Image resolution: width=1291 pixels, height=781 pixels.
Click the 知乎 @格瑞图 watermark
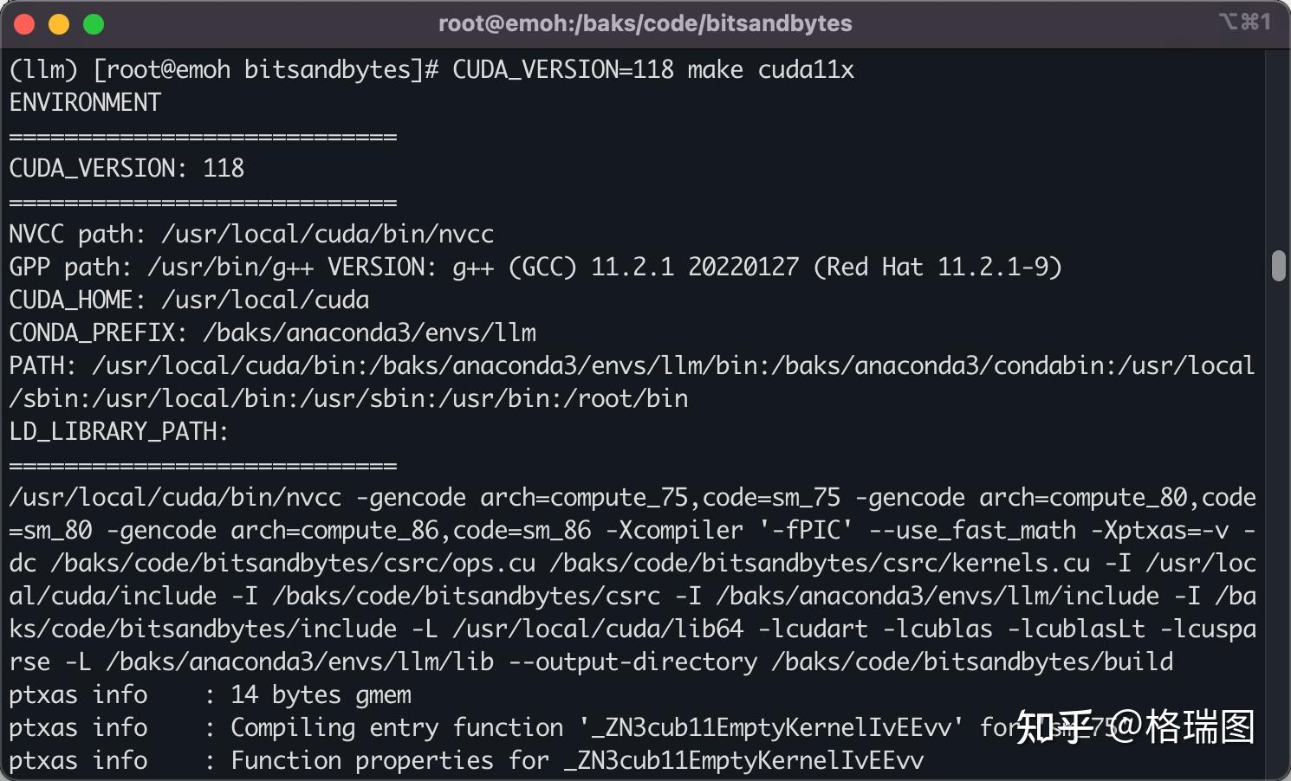[1135, 727]
